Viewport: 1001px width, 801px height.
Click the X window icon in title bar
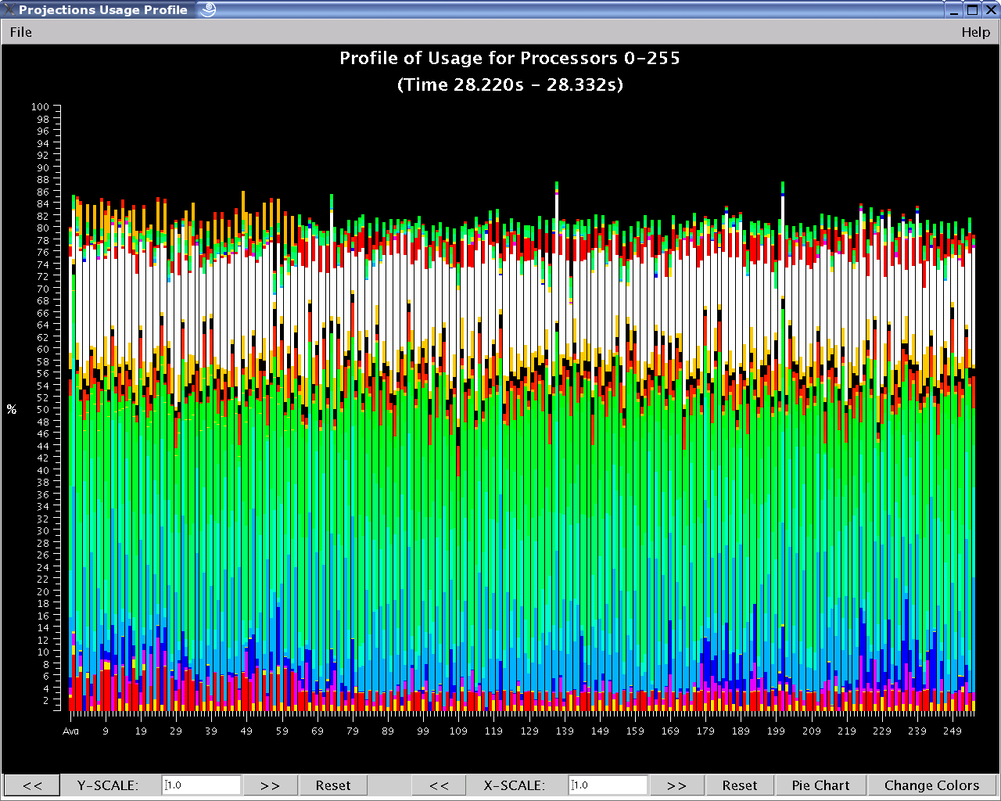point(9,9)
